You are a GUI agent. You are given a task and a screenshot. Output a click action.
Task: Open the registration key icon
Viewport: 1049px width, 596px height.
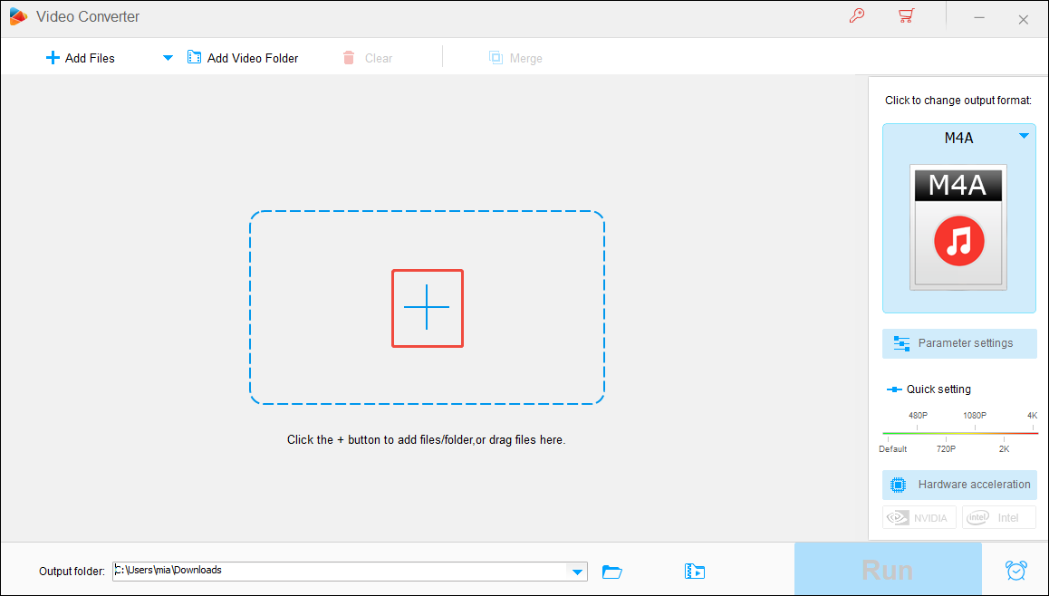pos(857,15)
